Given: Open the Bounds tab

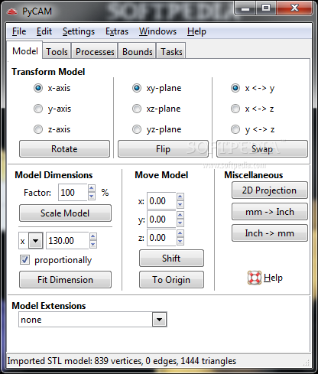Looking at the screenshot, I should pos(138,52).
